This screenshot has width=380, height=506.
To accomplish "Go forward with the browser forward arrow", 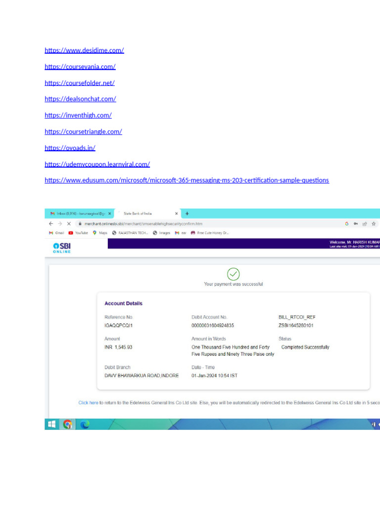I will pyautogui.click(x=60, y=224).
